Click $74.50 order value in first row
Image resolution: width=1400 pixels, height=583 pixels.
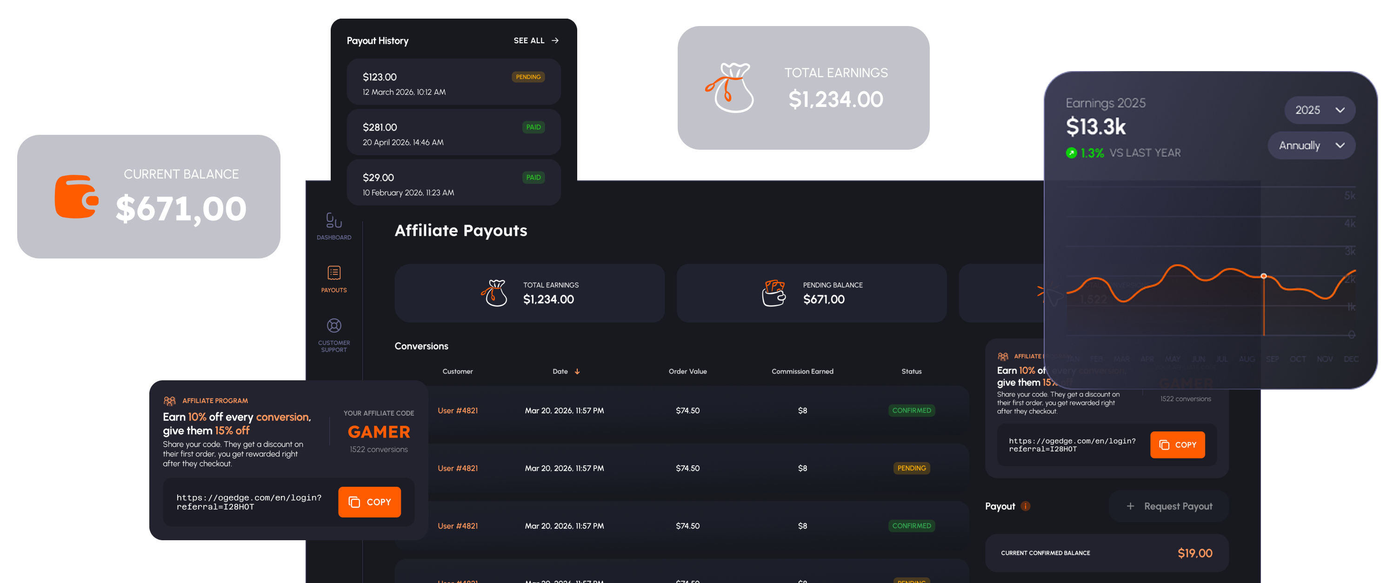687,411
